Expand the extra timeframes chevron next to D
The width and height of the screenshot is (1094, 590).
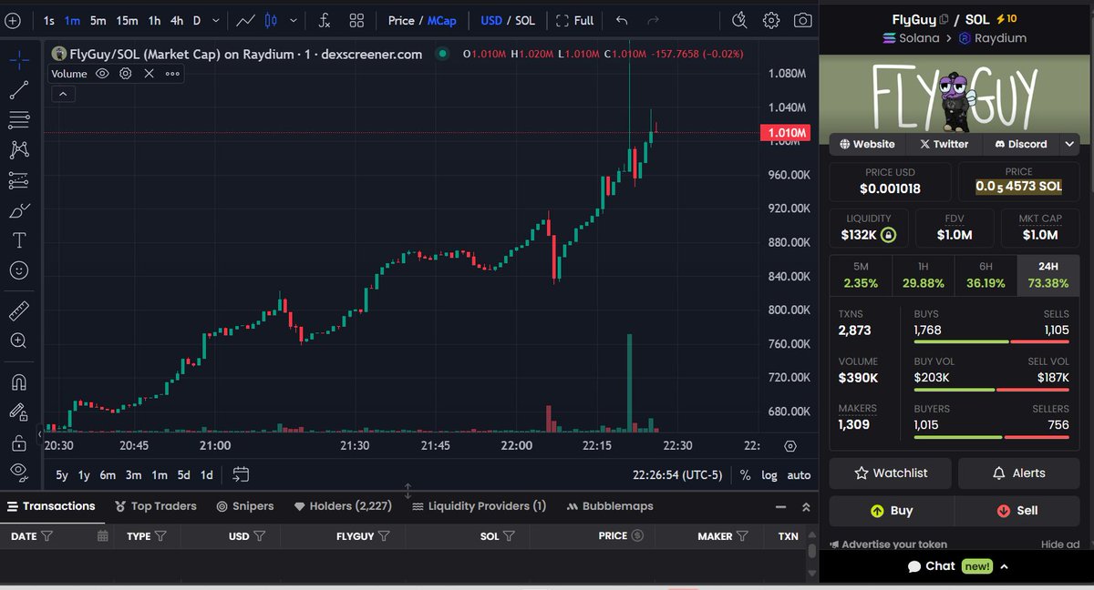click(x=214, y=19)
